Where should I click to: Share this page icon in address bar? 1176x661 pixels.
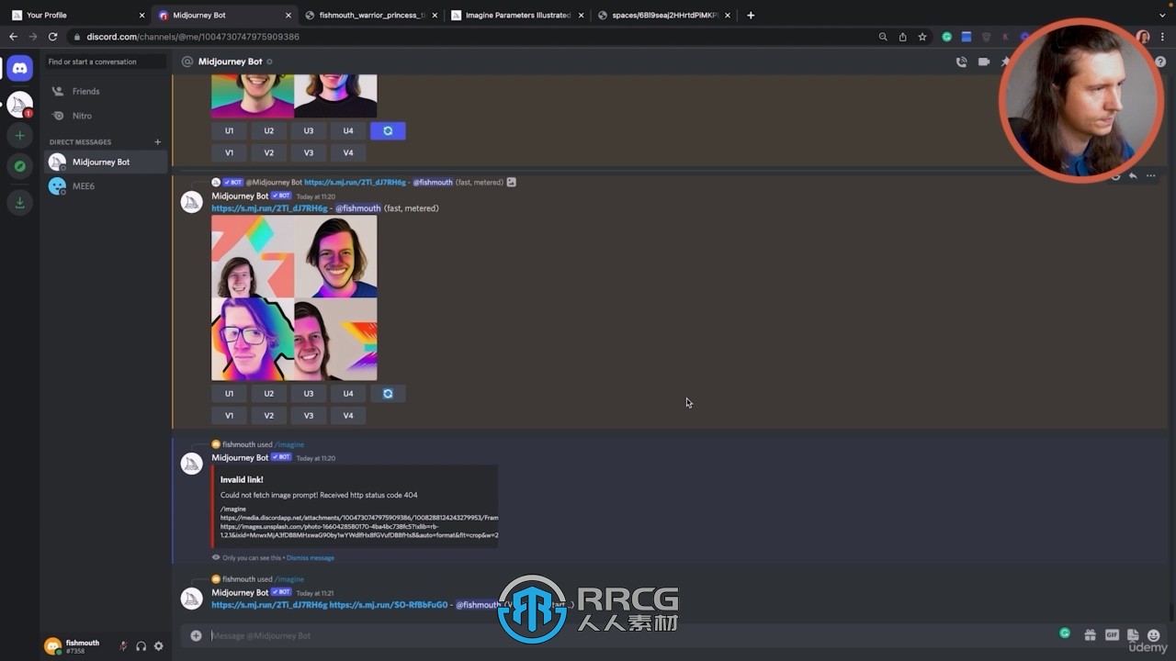coord(902,37)
